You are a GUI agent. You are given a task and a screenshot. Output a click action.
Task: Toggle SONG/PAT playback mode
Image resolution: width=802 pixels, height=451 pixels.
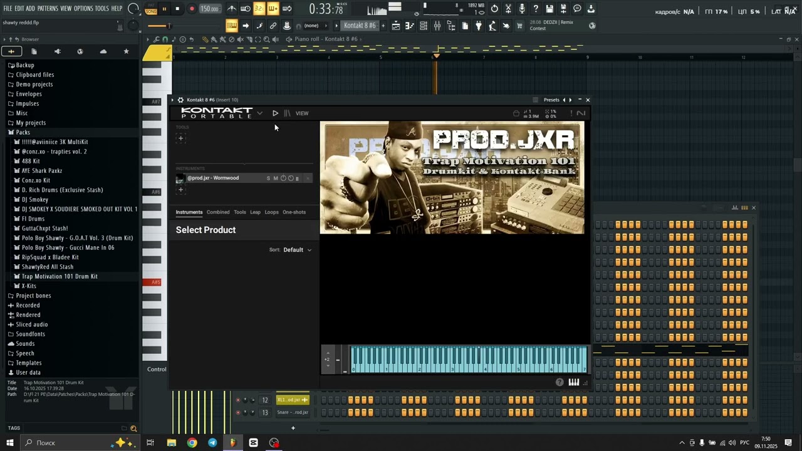point(151,9)
